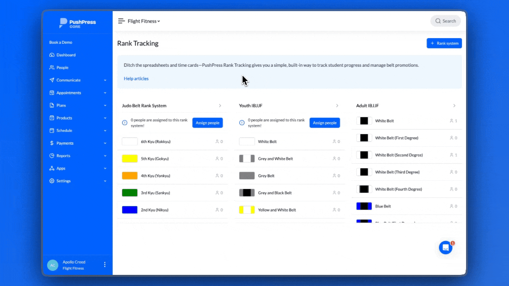
Task: Open the Help articles link
Action: tap(136, 79)
